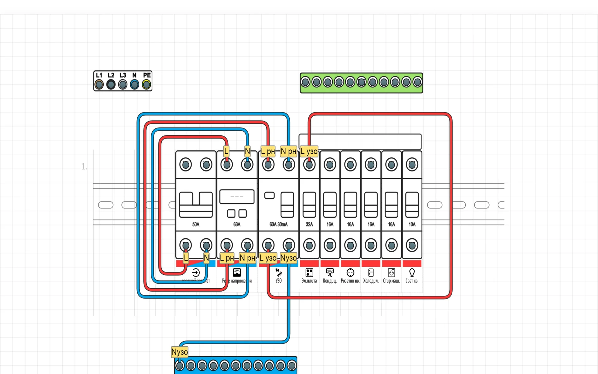Image resolution: width=598 pixels, height=374 pixels.
Task: Click the N tag below the 50A breaker
Action: pyautogui.click(x=206, y=258)
